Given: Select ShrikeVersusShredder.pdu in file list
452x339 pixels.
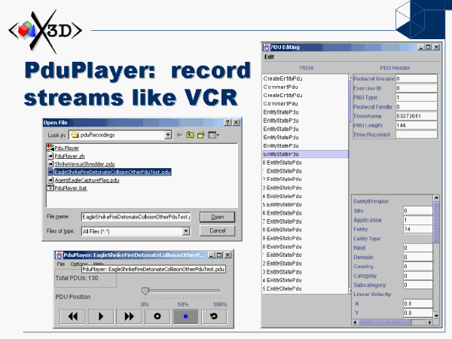Looking at the screenshot, I should pyautogui.click(x=84, y=163).
